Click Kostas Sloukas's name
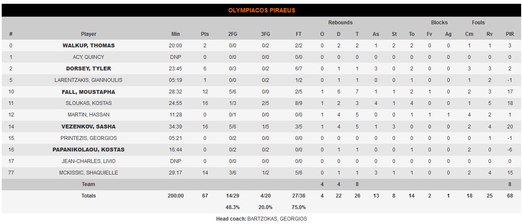The height and width of the screenshot is (224, 522). coord(89,103)
